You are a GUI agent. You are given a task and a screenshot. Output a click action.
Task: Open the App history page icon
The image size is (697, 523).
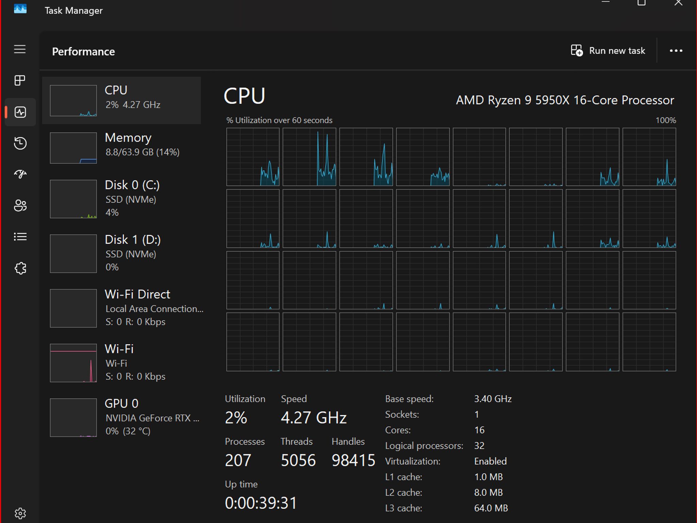point(20,143)
